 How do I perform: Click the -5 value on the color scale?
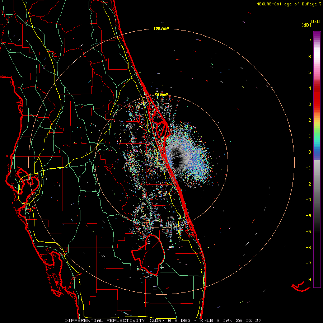[308, 232]
